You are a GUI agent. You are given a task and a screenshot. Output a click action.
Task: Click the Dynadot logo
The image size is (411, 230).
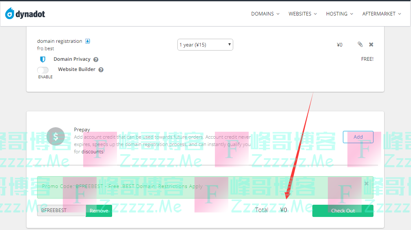click(25, 14)
